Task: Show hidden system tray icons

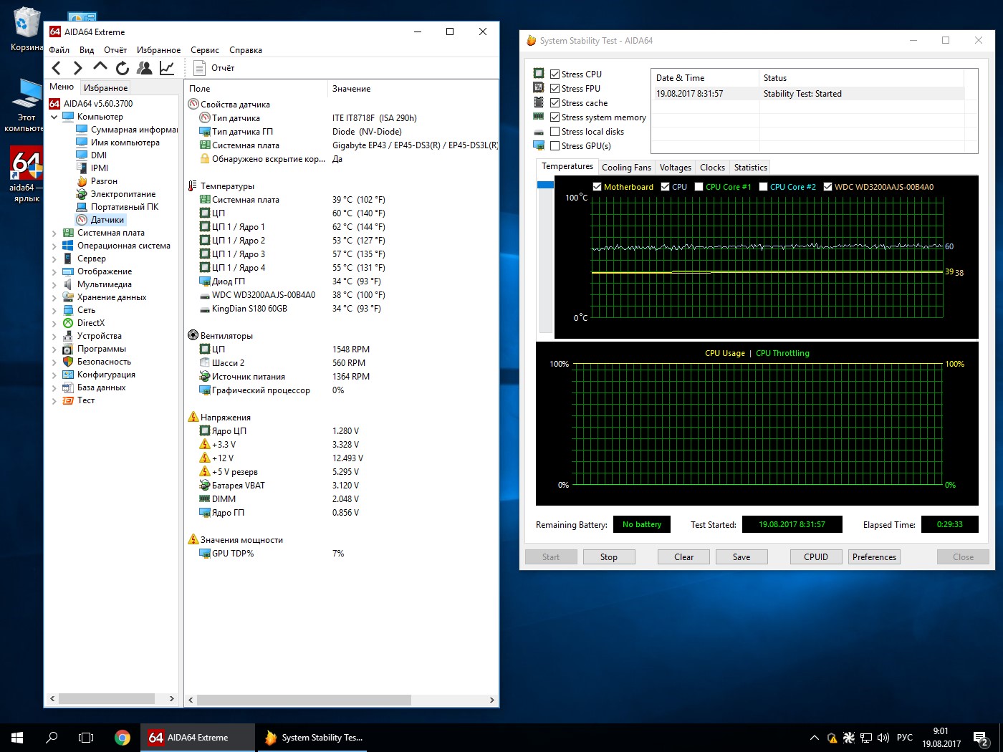Action: coord(815,738)
